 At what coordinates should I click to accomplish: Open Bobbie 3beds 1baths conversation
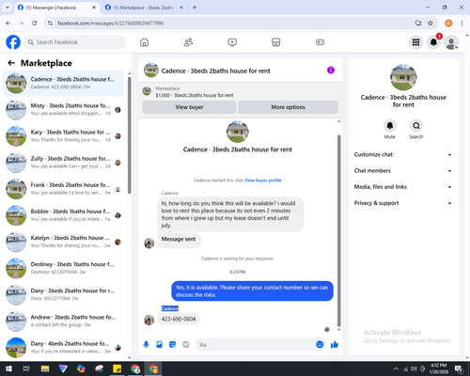[x=63, y=215]
